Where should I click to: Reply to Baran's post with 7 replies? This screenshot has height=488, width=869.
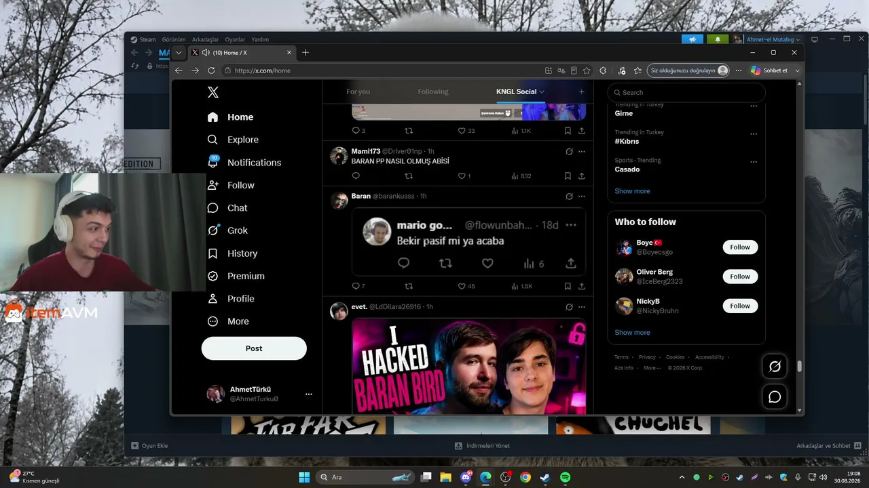click(x=358, y=286)
